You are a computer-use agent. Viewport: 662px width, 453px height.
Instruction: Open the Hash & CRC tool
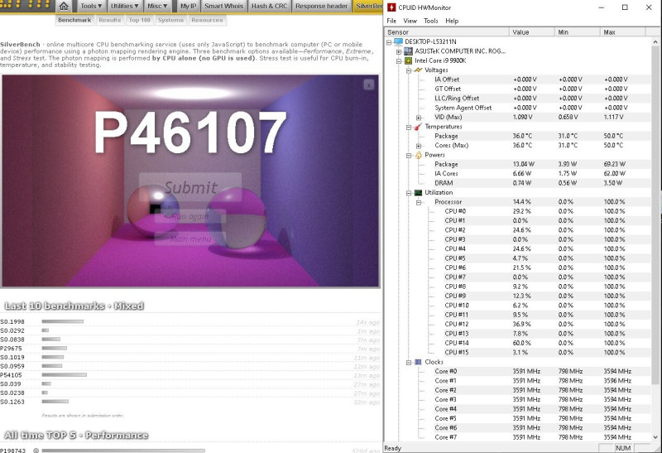click(x=269, y=6)
